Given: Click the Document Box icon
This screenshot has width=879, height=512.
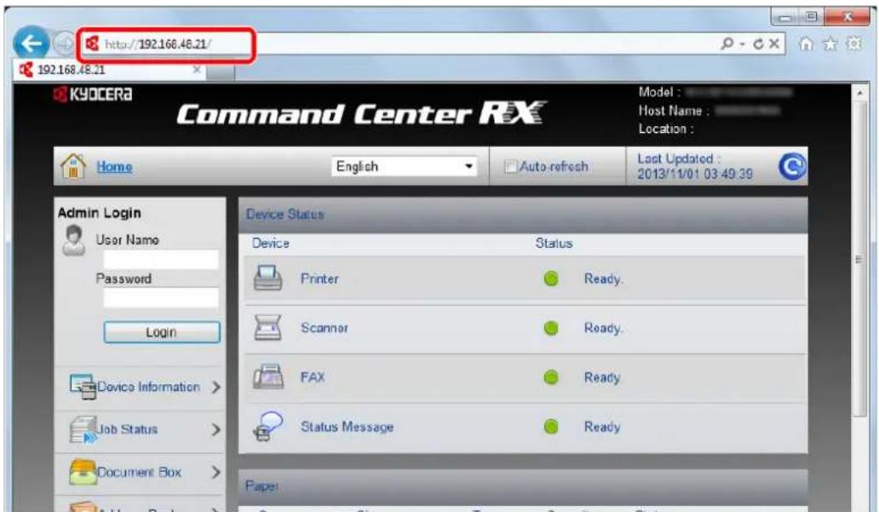Looking at the screenshot, I should pyautogui.click(x=83, y=472).
